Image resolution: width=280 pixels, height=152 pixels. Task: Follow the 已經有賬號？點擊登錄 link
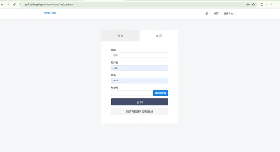(x=140, y=112)
